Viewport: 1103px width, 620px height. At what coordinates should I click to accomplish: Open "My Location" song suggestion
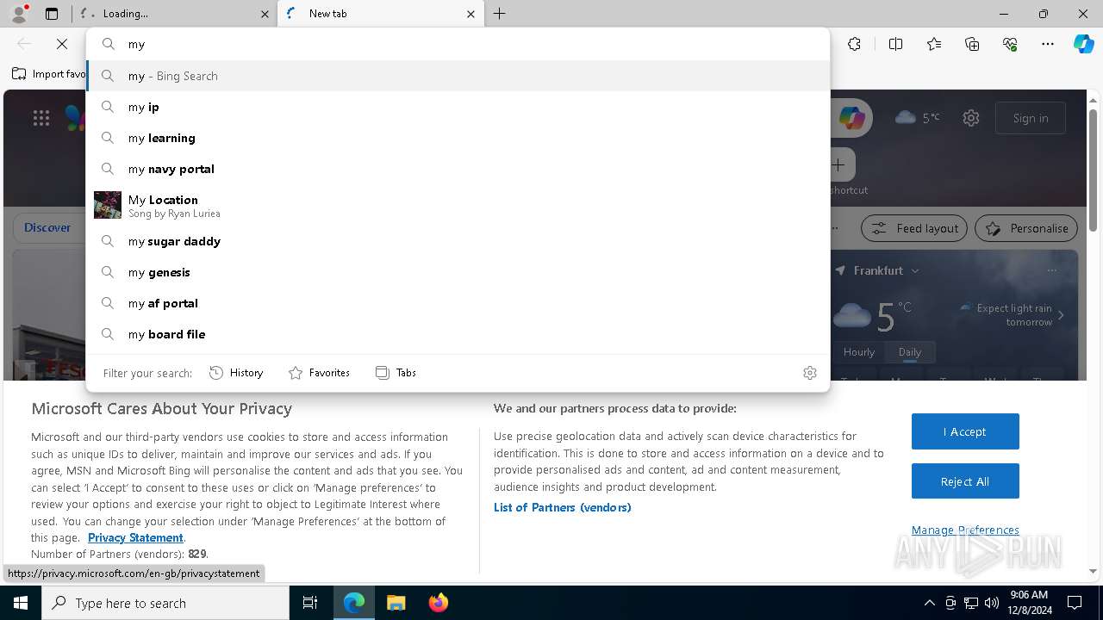(458, 205)
